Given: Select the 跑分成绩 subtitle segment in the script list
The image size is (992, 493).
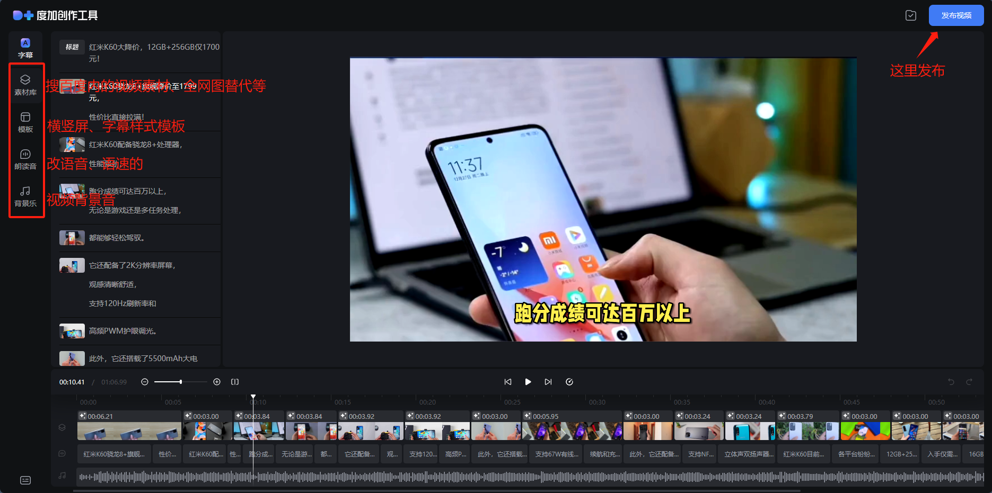Looking at the screenshot, I should [128, 191].
